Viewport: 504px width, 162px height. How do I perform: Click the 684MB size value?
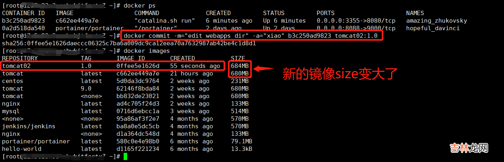click(240, 66)
